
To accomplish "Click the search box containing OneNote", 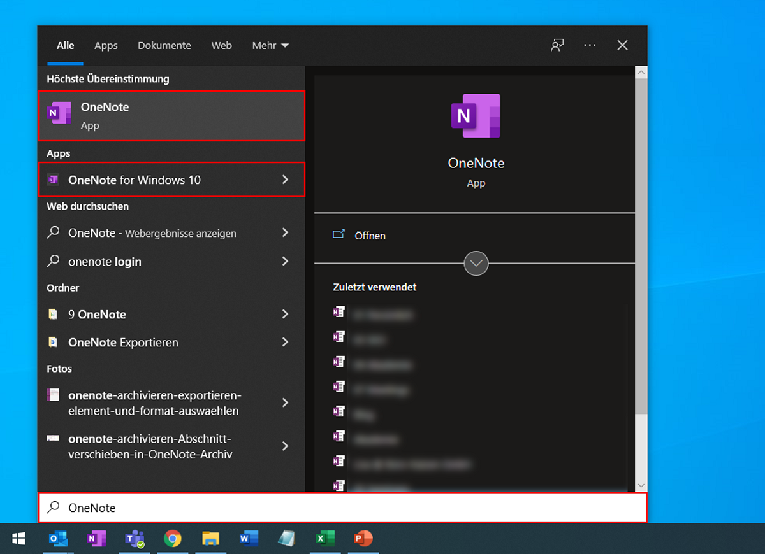I will pyautogui.click(x=342, y=508).
